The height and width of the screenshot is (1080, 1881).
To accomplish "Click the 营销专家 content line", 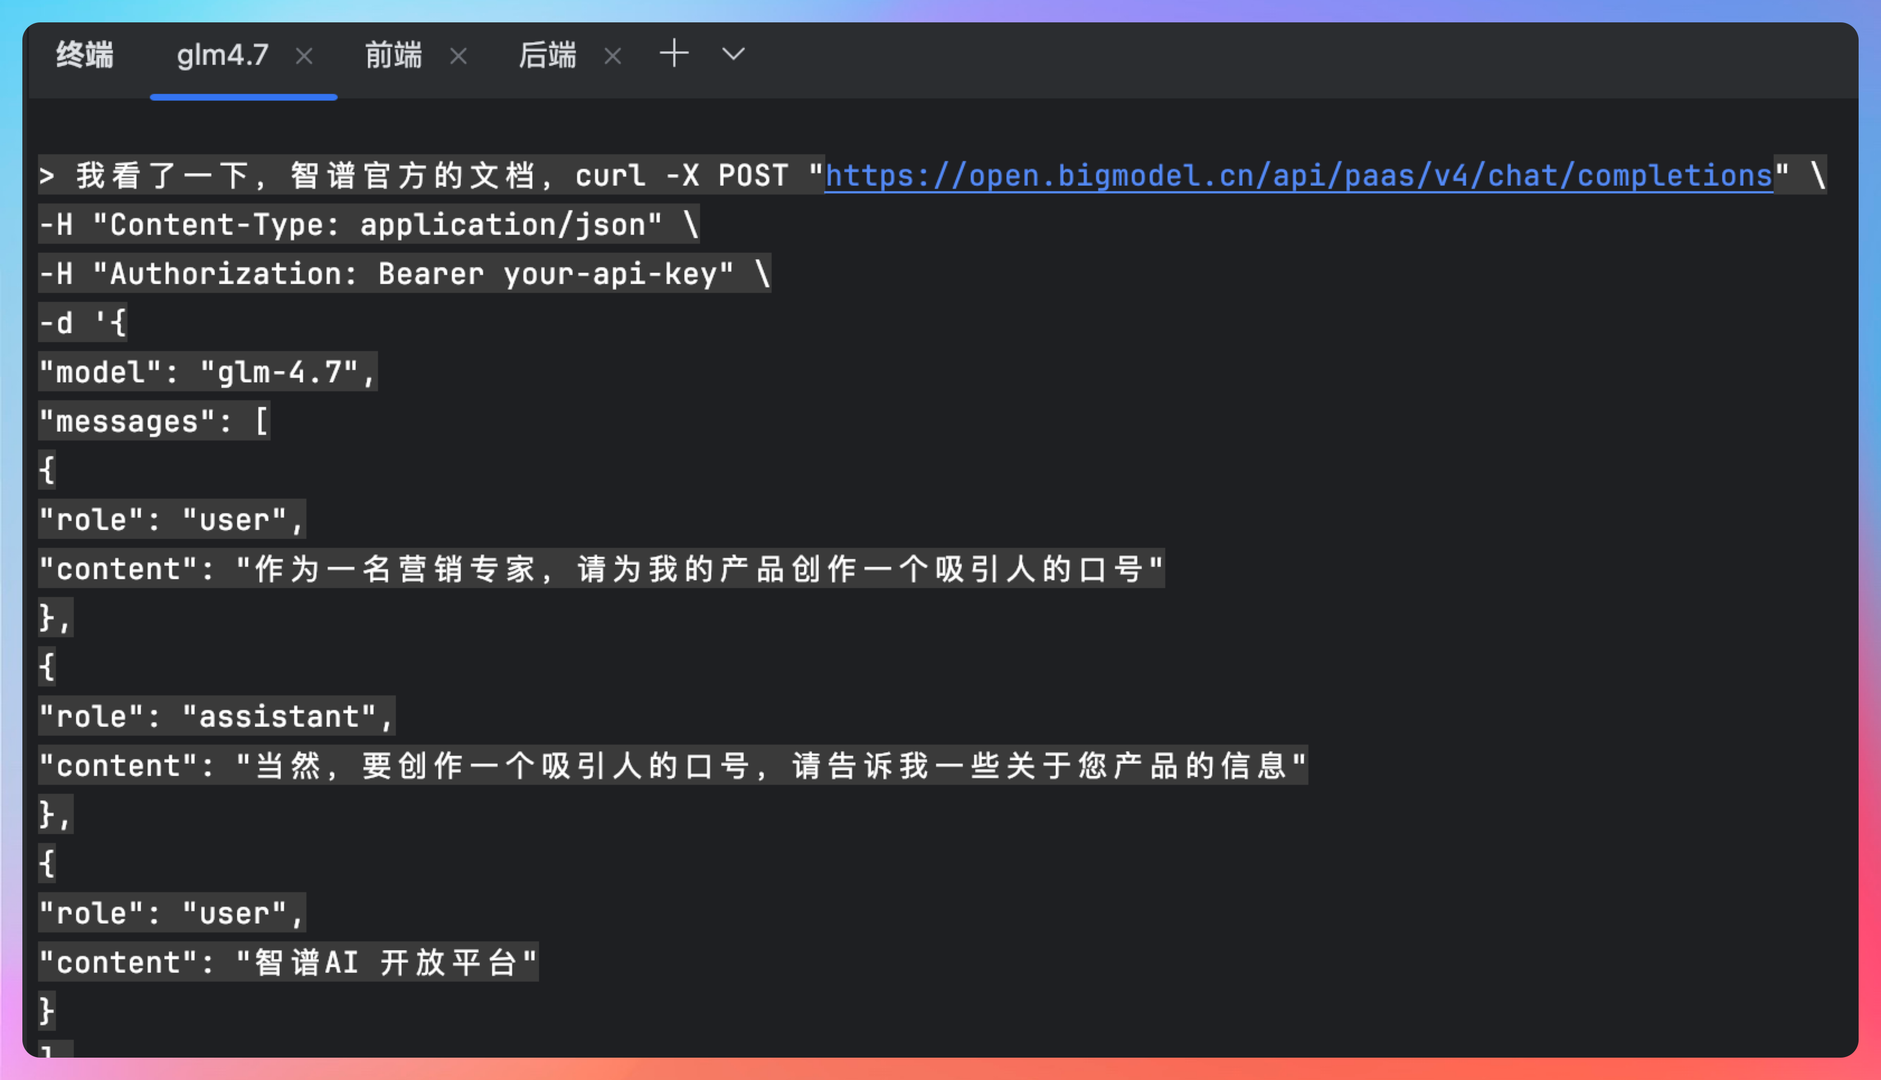I will (x=601, y=569).
